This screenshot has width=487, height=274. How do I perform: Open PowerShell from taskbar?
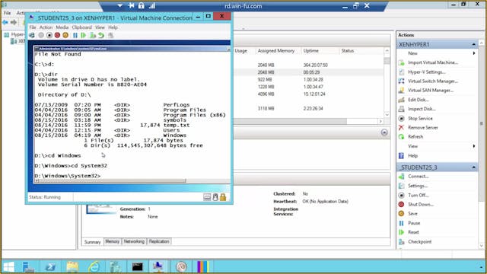coord(50,267)
